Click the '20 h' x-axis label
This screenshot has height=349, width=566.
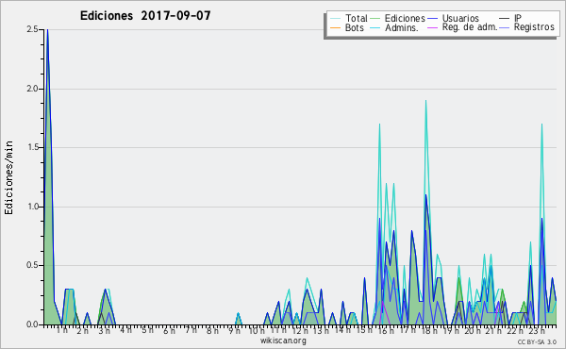(x=472, y=331)
